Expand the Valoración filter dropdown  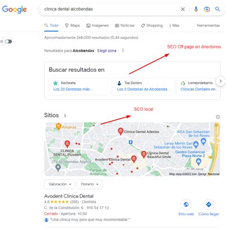60,184
